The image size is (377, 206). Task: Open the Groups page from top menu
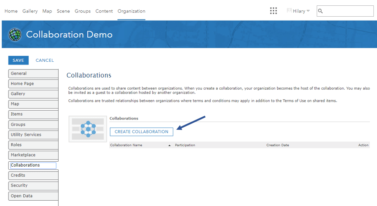(x=83, y=11)
